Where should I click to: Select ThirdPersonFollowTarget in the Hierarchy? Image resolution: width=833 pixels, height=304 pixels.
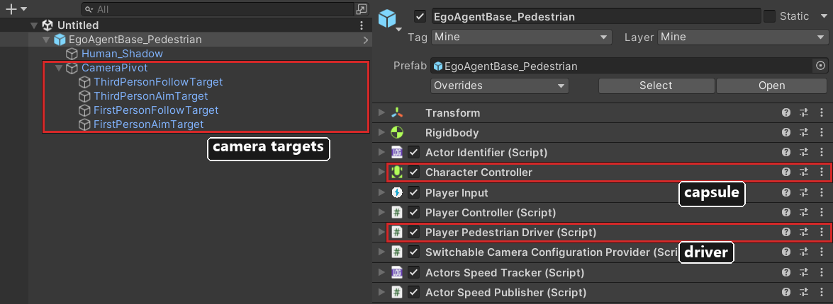point(158,82)
